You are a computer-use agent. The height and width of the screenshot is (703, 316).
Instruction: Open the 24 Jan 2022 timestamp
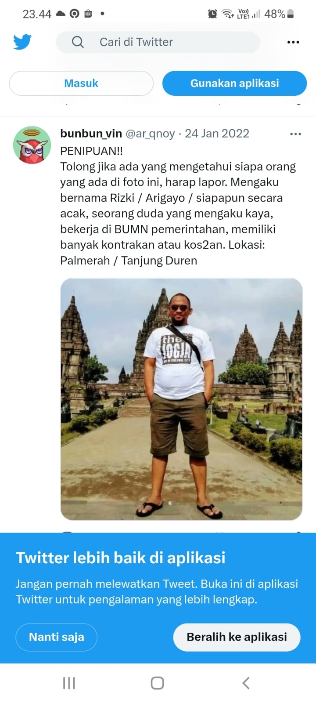(x=217, y=134)
